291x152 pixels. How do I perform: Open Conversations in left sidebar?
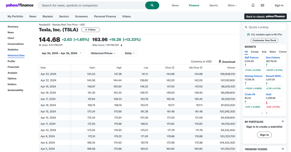coord(16,44)
